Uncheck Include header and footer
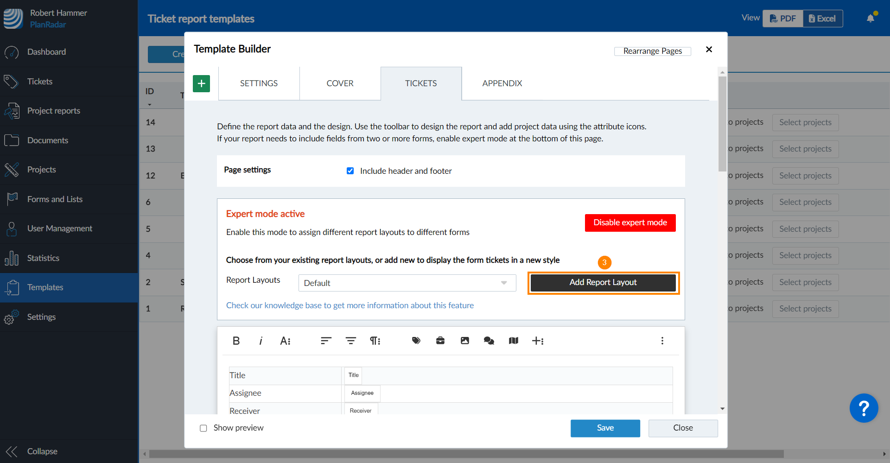The height and width of the screenshot is (463, 890). click(x=350, y=171)
